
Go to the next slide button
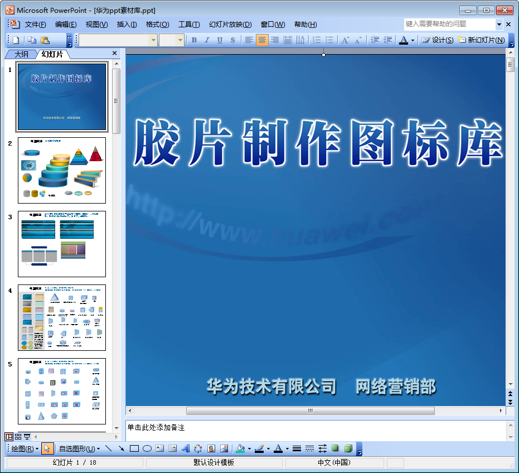point(511,402)
